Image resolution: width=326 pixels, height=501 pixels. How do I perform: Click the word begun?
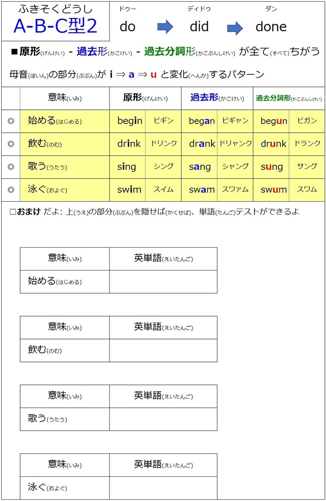(x=274, y=121)
